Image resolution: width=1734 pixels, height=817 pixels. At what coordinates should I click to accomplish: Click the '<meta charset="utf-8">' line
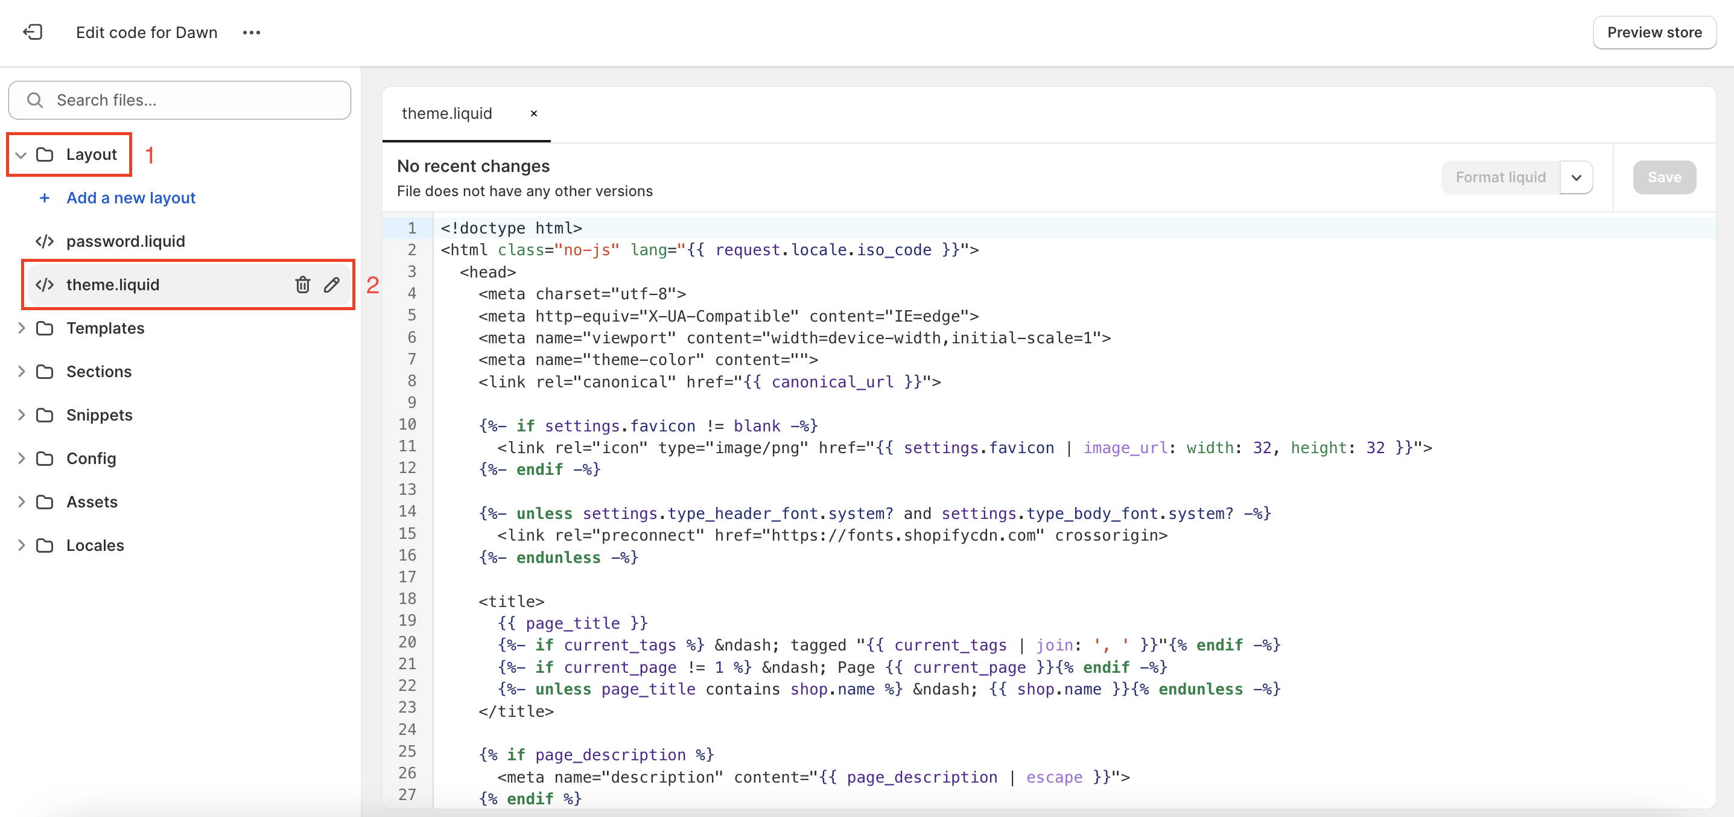582,294
